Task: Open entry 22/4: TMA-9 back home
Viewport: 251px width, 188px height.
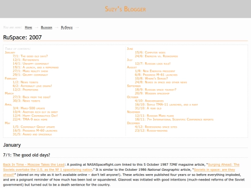Action: coord(30,119)
